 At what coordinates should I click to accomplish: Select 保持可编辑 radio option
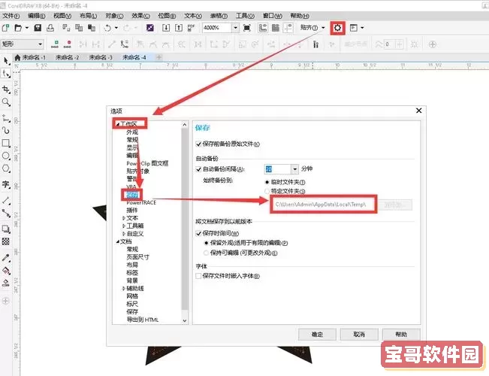[206, 253]
